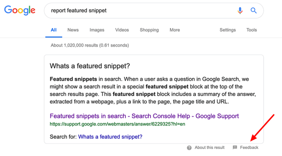Screen dimensions: 282x156
Task: Activate voice search microphone icon
Action: pyautogui.click(x=240, y=11)
